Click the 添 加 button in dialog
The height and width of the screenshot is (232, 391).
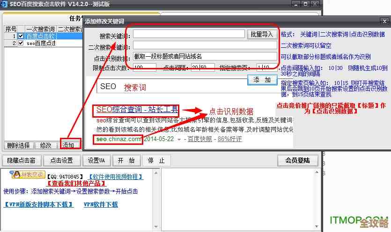[262, 80]
